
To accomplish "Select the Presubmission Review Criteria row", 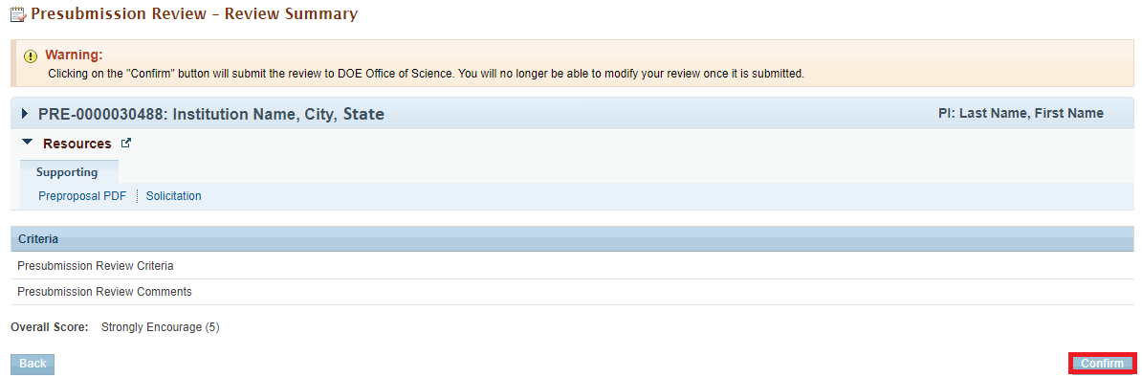I will click(573, 266).
